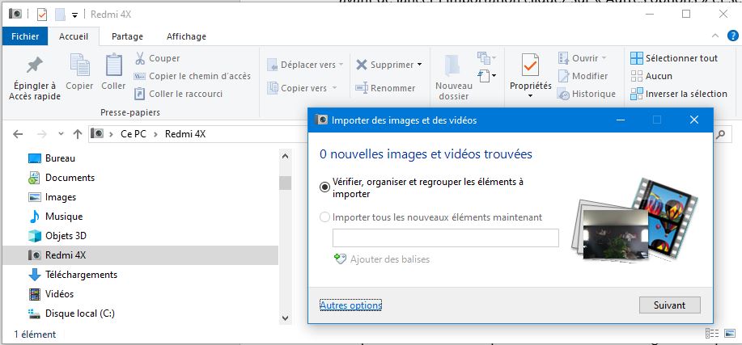Click the navigation pane scroll down arrow
Viewport: 742px width, 345px height.
coord(285,318)
